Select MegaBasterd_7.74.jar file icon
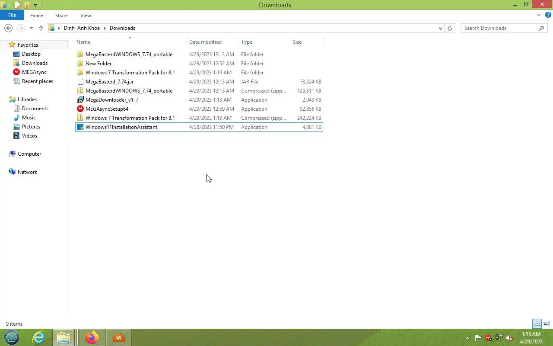Viewport: 553px width, 346px height. (x=80, y=82)
